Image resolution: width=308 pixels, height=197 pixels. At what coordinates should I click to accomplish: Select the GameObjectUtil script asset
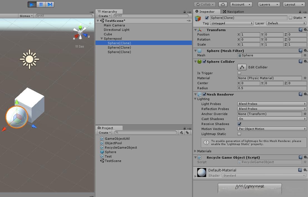[x=115, y=139]
